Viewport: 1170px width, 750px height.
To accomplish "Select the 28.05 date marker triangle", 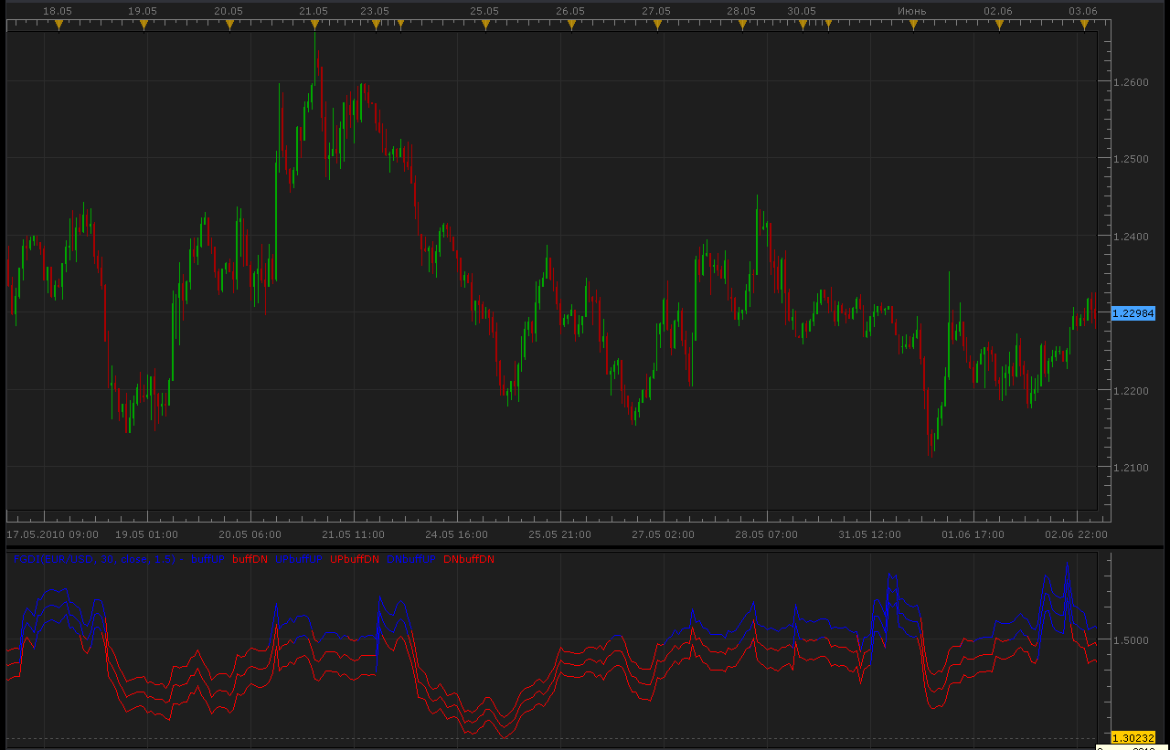I will (x=742, y=26).
